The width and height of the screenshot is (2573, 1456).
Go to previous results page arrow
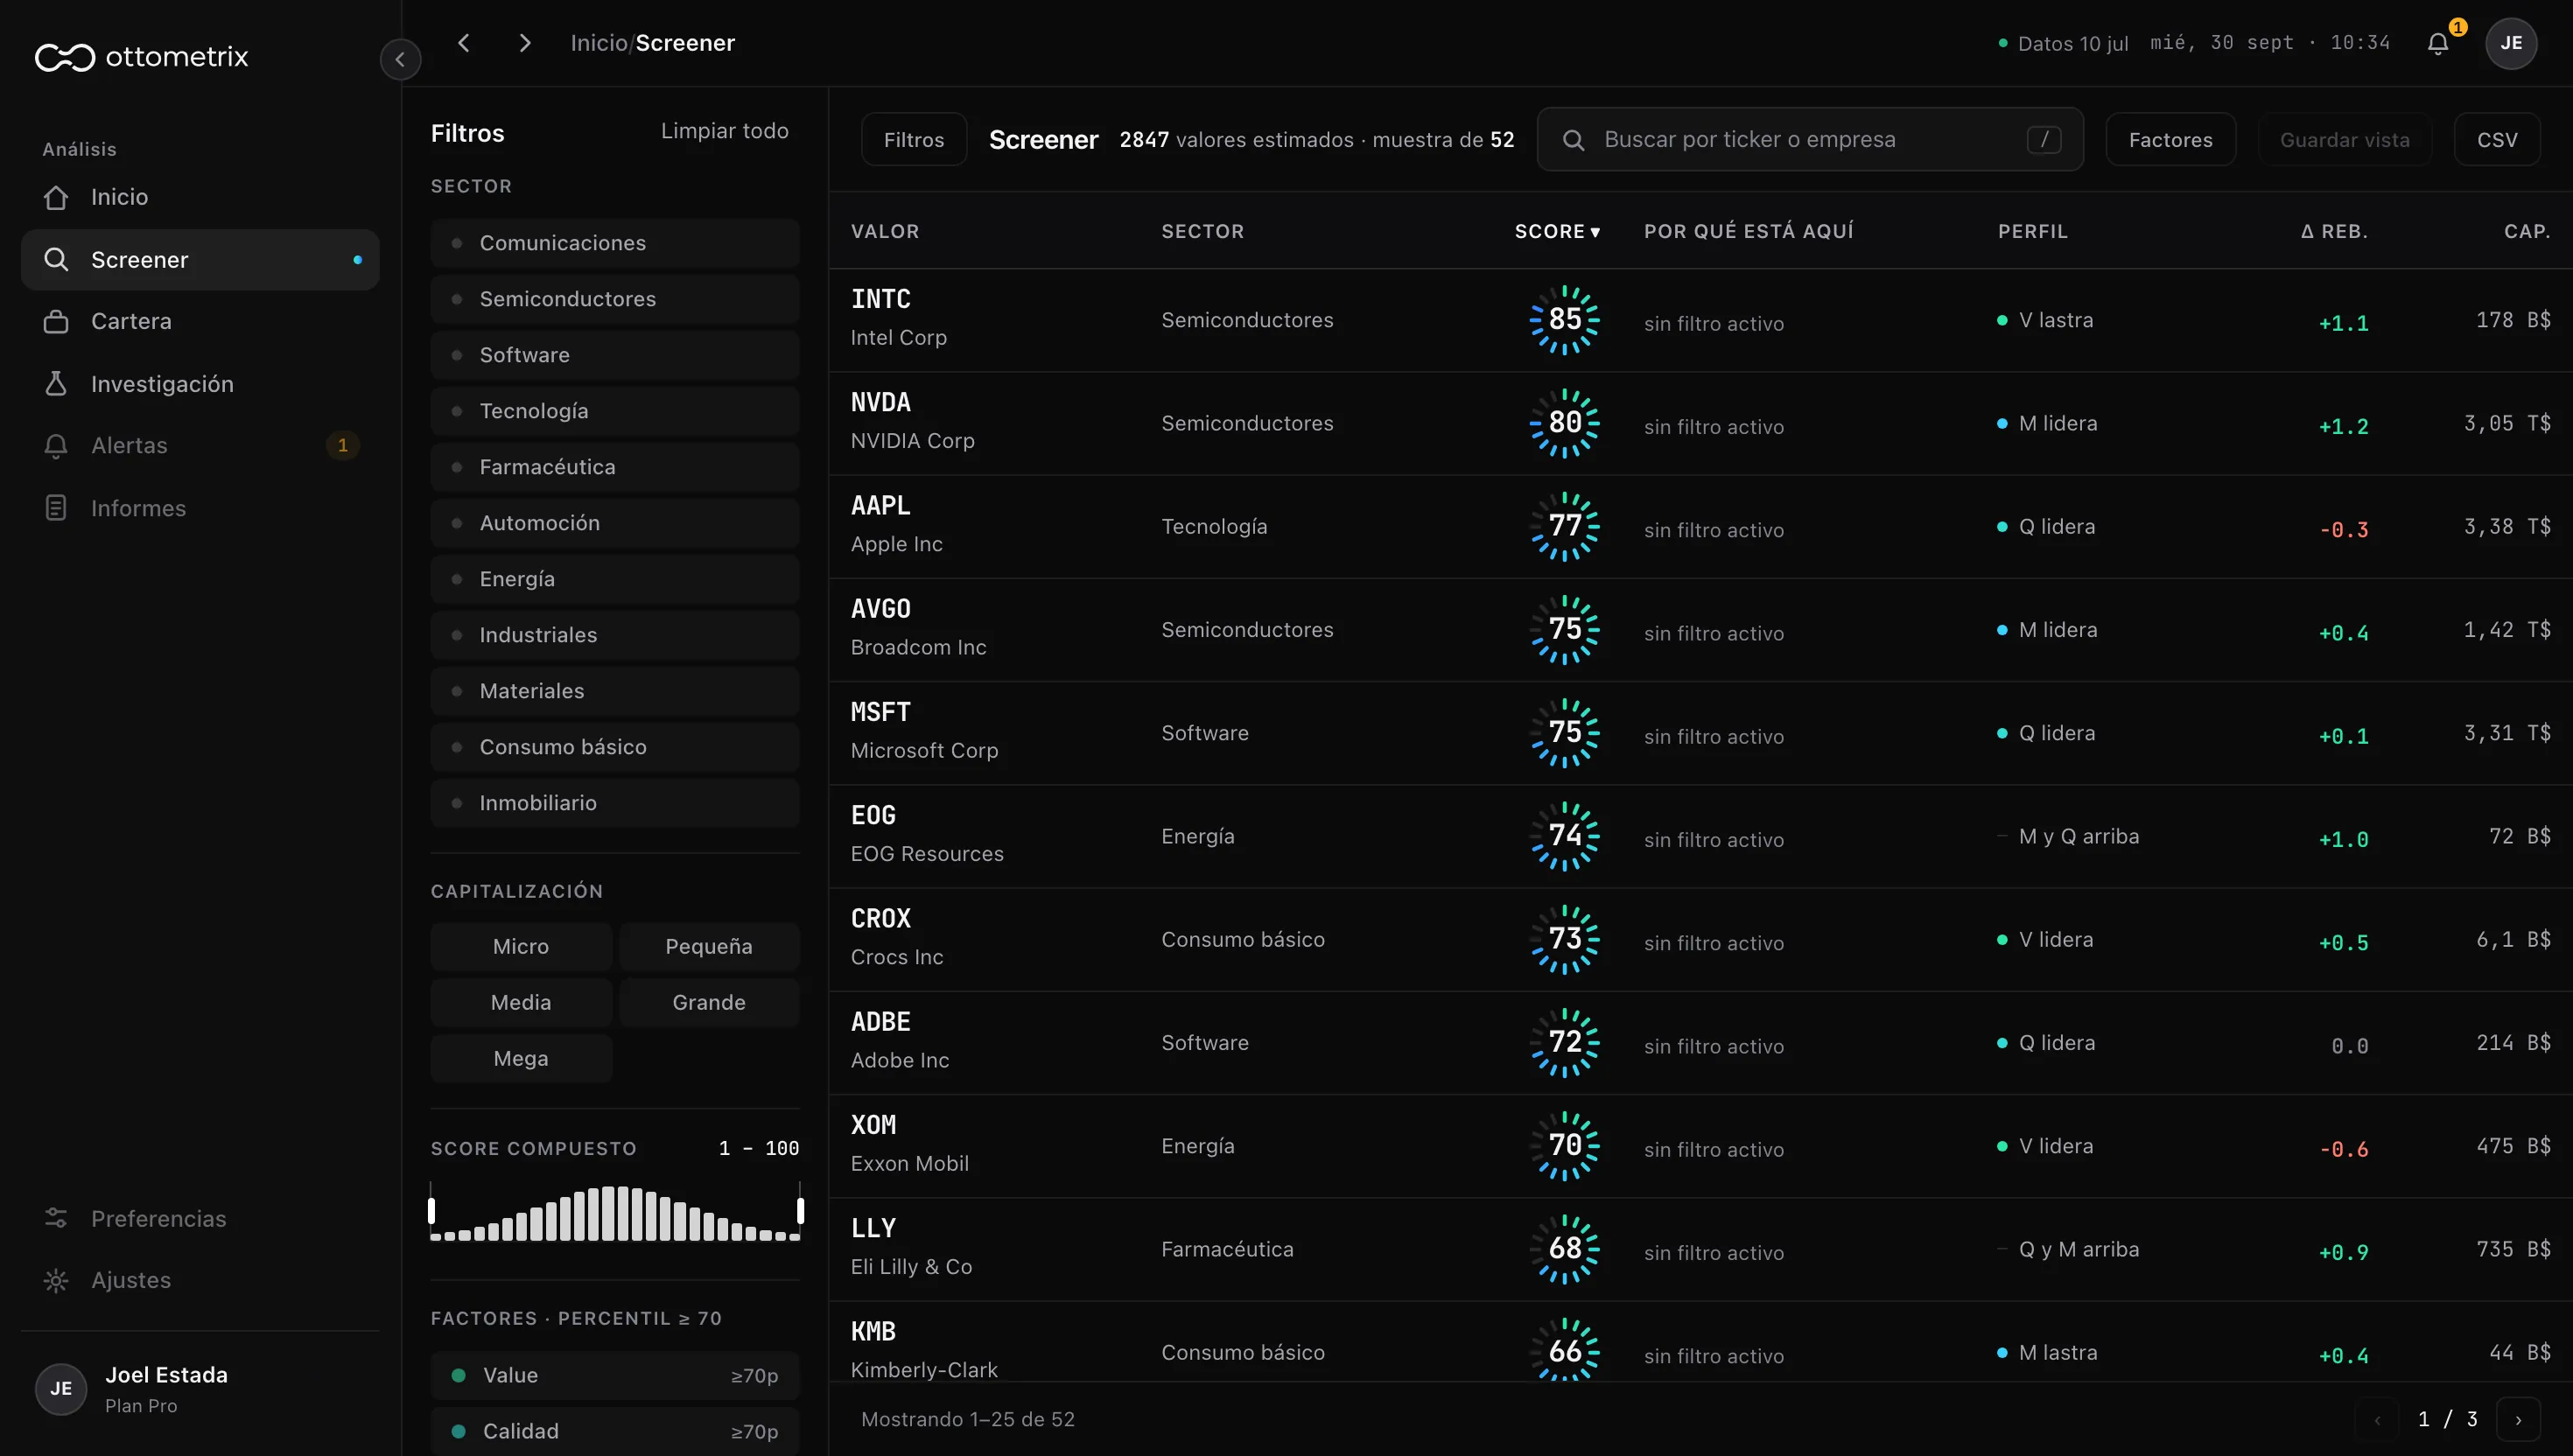click(x=2377, y=1419)
